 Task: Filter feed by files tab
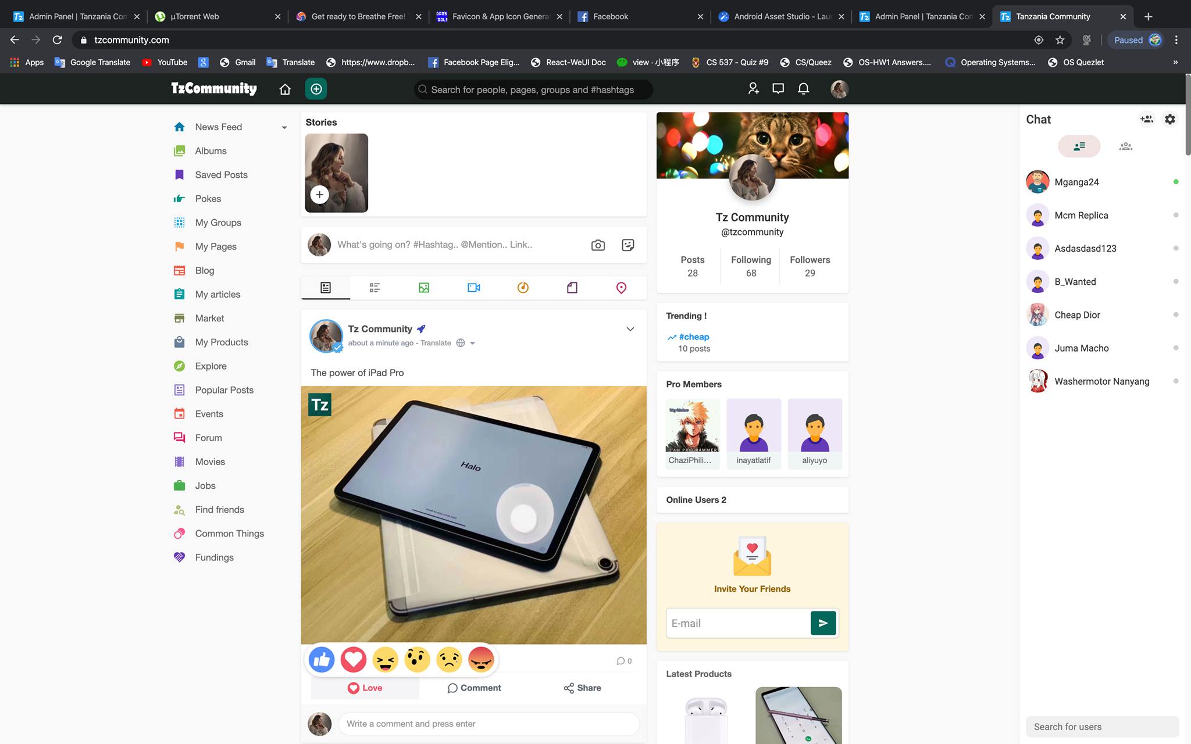coord(572,288)
